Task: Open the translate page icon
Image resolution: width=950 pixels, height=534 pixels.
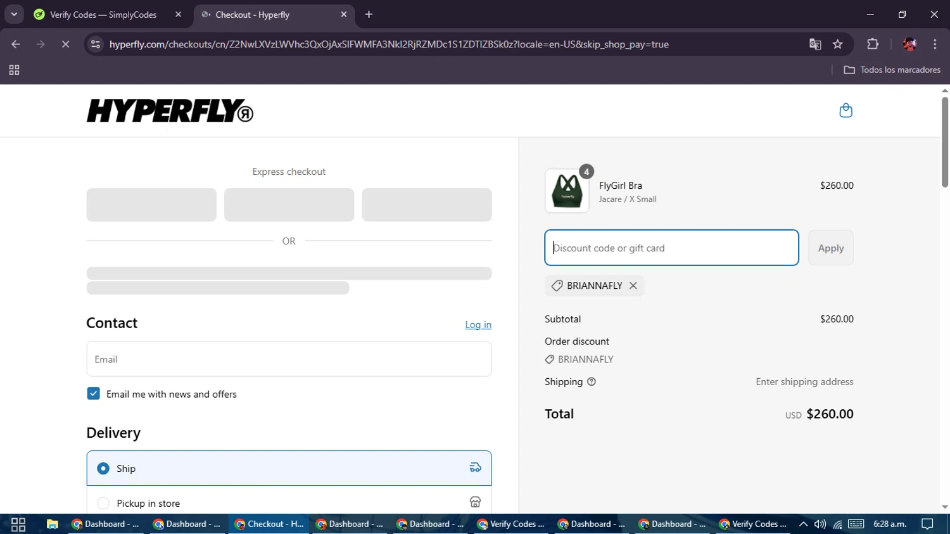Action: 815,44
